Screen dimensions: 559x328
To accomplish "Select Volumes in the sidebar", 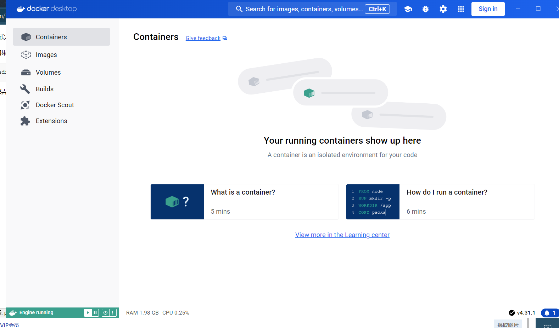I will (61, 73).
